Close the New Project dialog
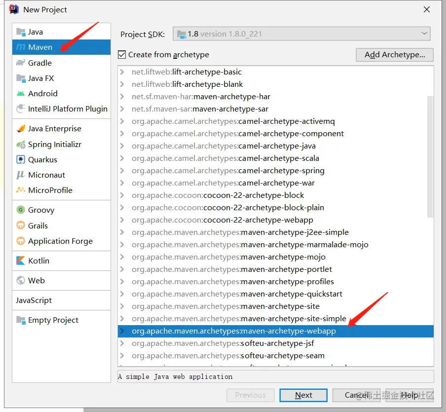Viewport: 446px width, 412px height. 426,10
